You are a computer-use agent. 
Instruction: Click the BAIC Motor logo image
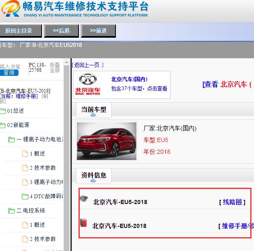point(88,85)
